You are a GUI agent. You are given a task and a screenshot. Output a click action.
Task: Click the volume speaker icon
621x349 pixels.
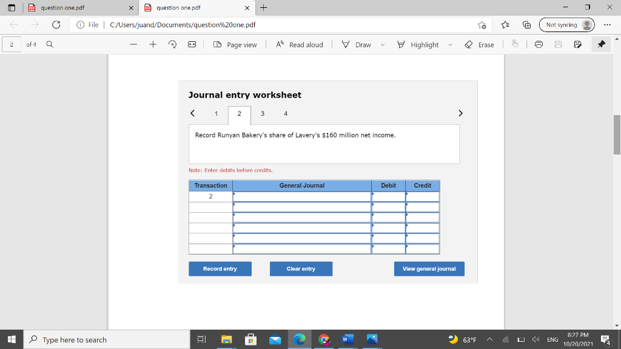coord(535,339)
